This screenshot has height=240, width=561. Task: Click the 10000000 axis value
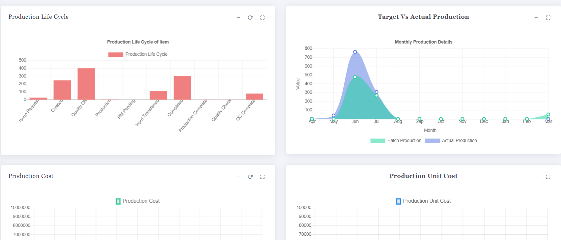pos(20,208)
